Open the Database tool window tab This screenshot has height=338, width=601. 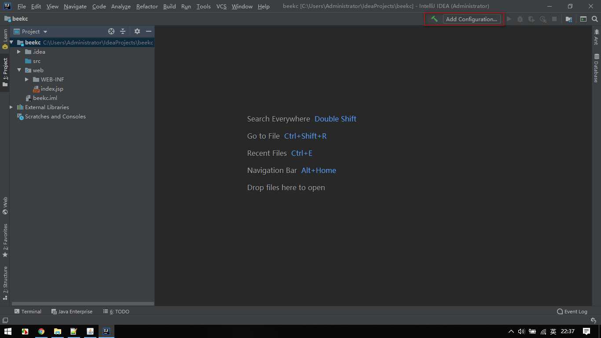click(596, 68)
